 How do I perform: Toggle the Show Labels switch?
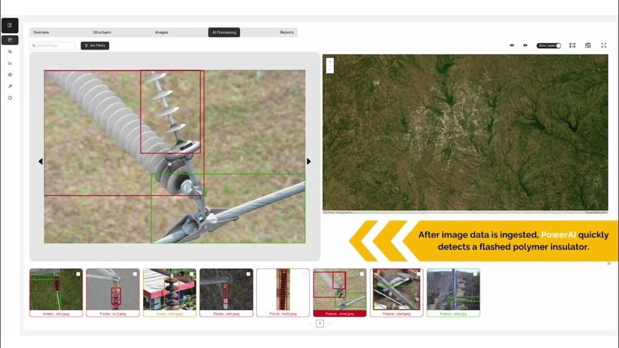(x=549, y=45)
